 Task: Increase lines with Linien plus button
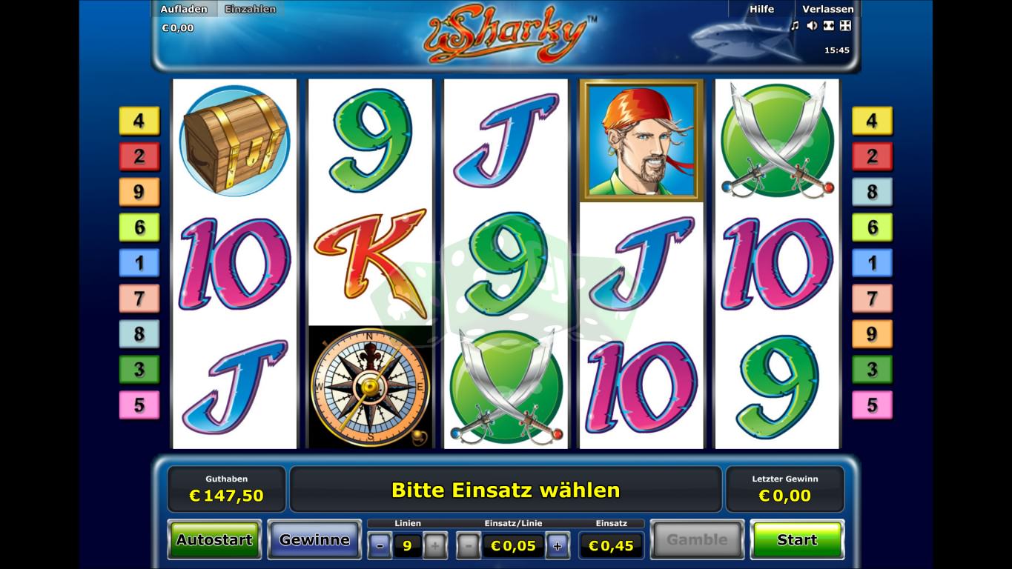click(434, 547)
